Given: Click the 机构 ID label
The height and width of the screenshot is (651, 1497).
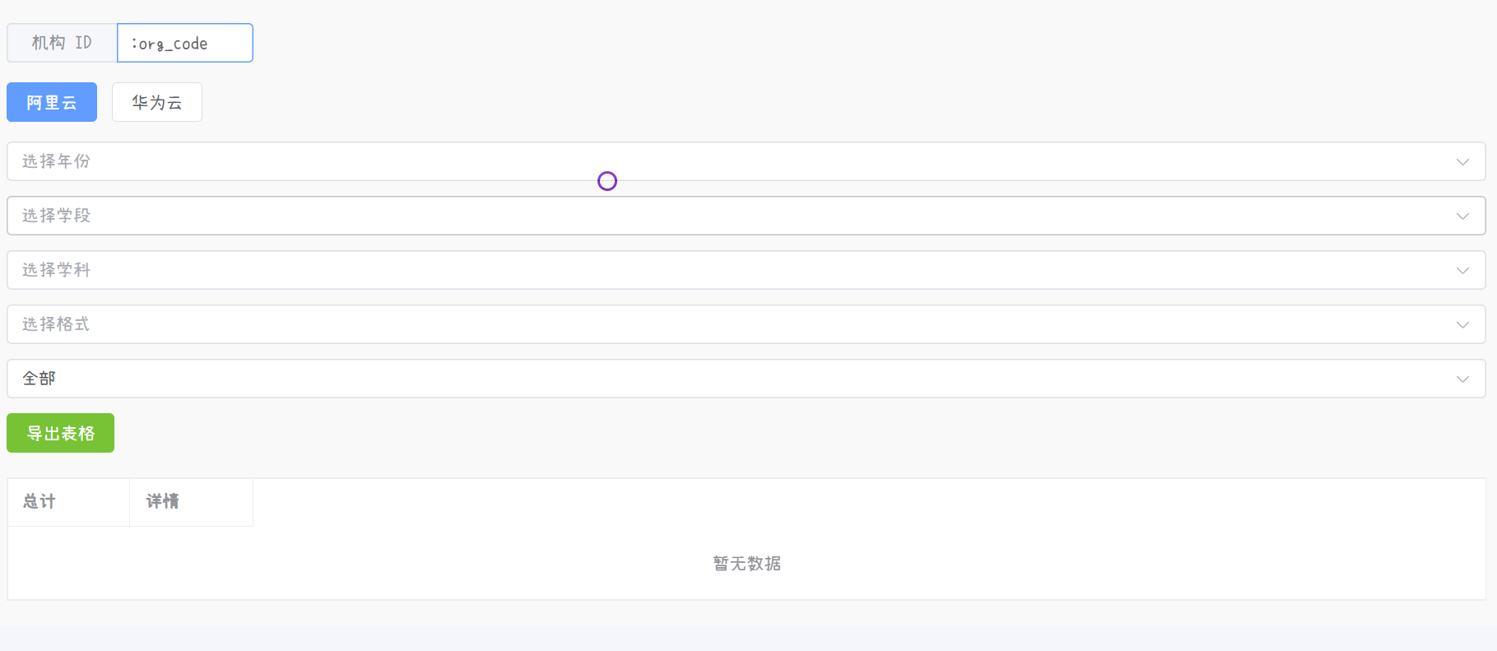Looking at the screenshot, I should (62, 43).
